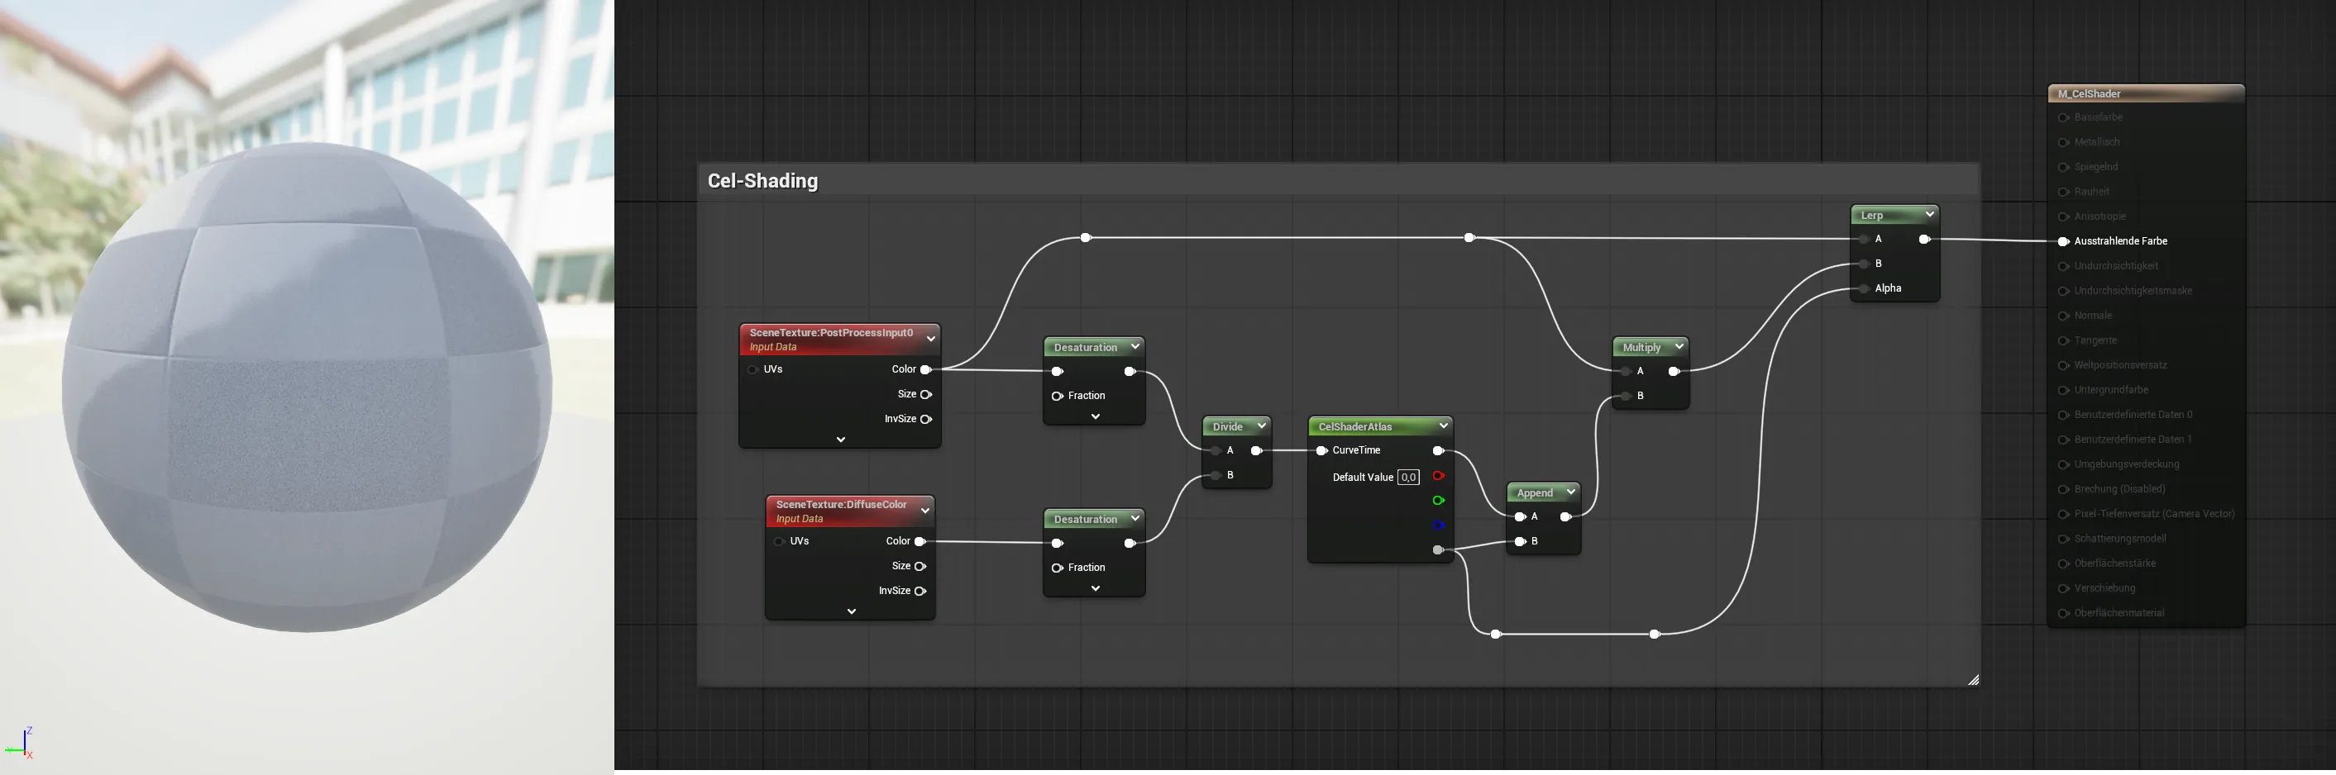
Task: Click the Divide node's output pin
Action: (1256, 450)
